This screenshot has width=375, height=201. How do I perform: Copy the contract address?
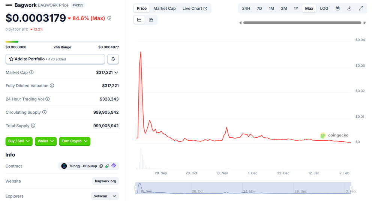point(101,166)
